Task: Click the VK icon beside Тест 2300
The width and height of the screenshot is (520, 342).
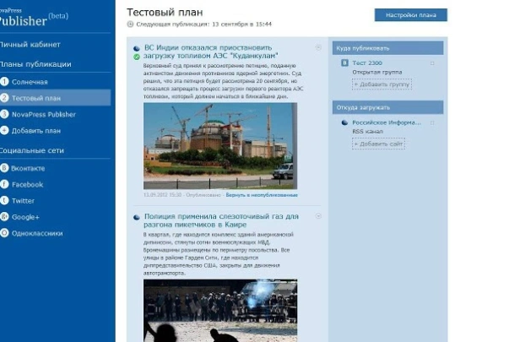Action: coord(344,62)
